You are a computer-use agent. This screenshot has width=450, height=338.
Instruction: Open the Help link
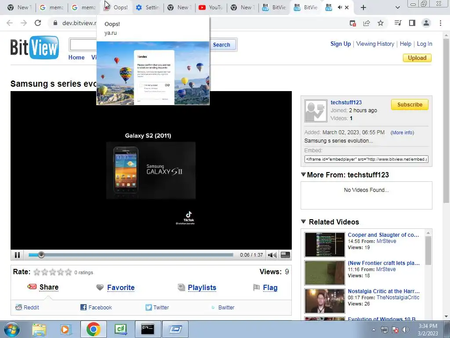point(406,44)
